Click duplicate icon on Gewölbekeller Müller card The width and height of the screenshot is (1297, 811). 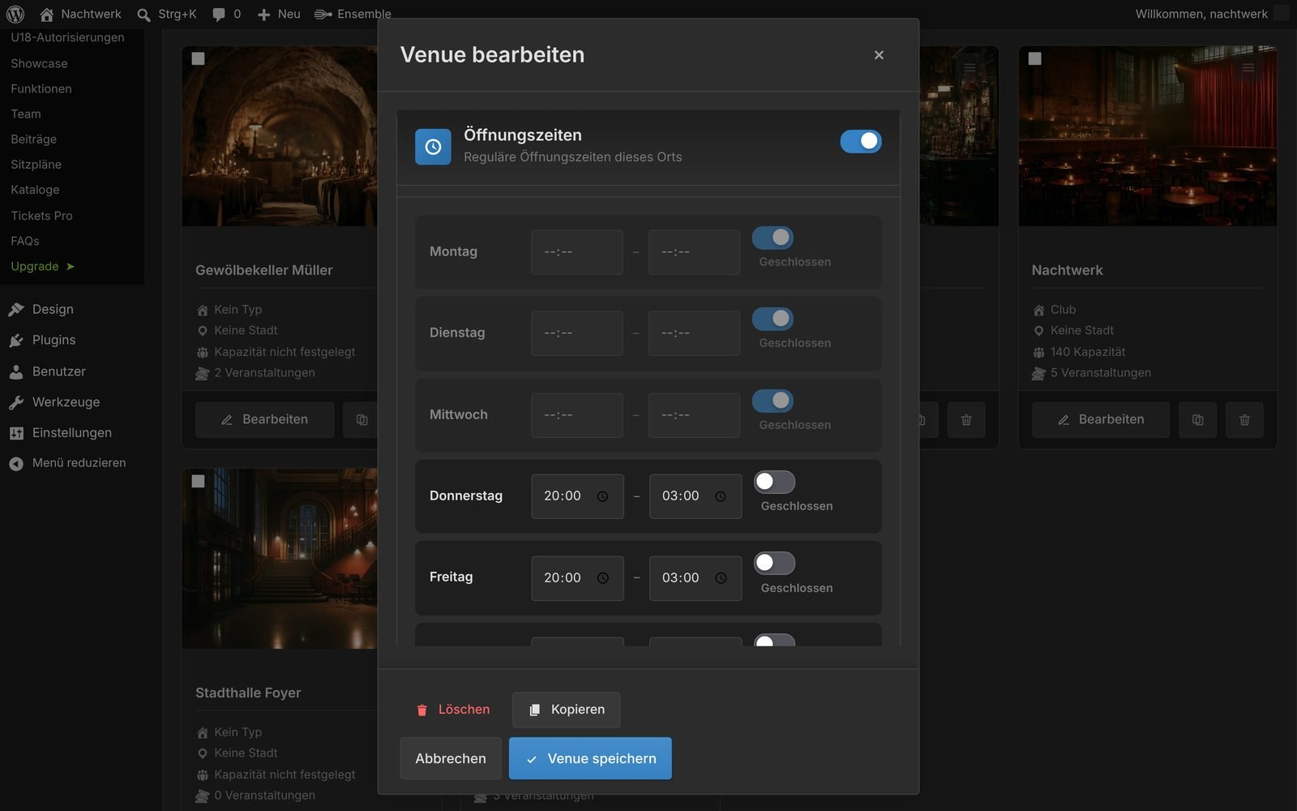pyautogui.click(x=362, y=420)
